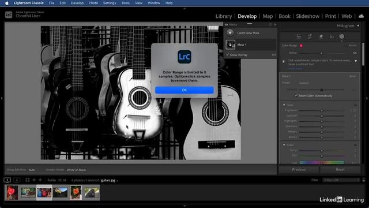The image size is (369, 208).
Task: Switch to the Library module
Action: 224,16
